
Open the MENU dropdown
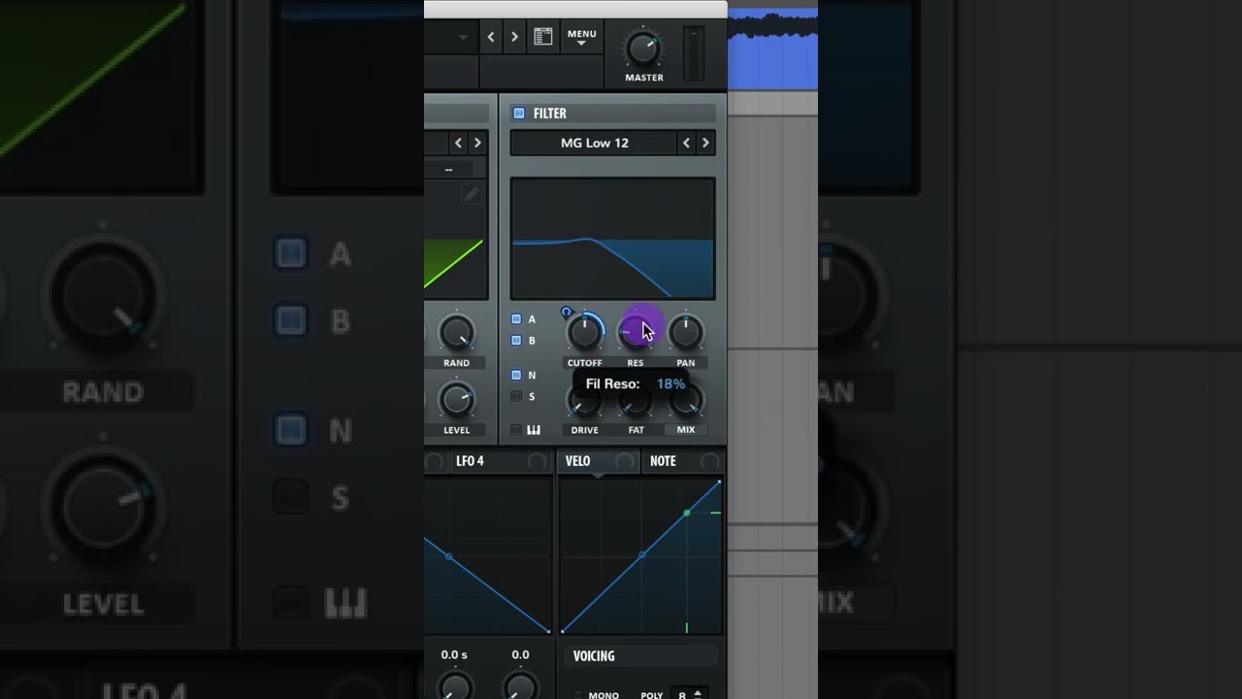click(582, 37)
